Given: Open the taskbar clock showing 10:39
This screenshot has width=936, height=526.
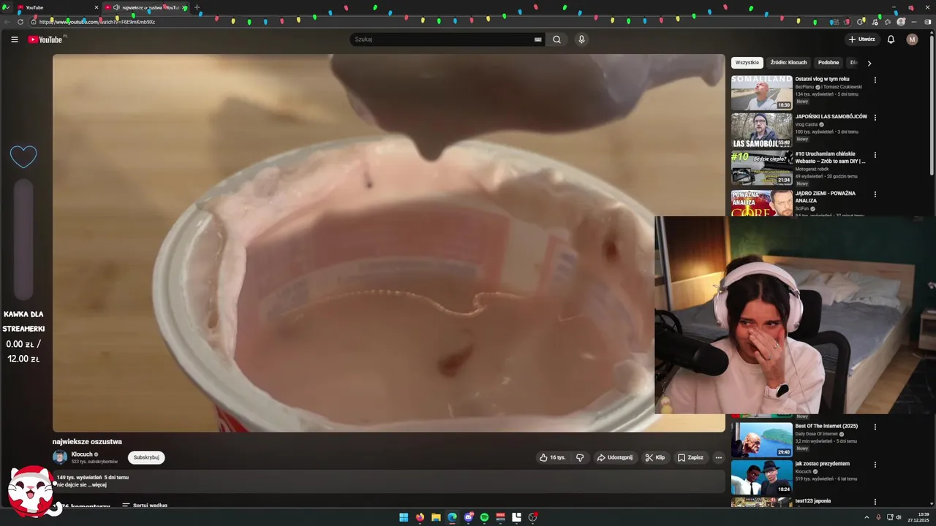Looking at the screenshot, I should tap(918, 517).
